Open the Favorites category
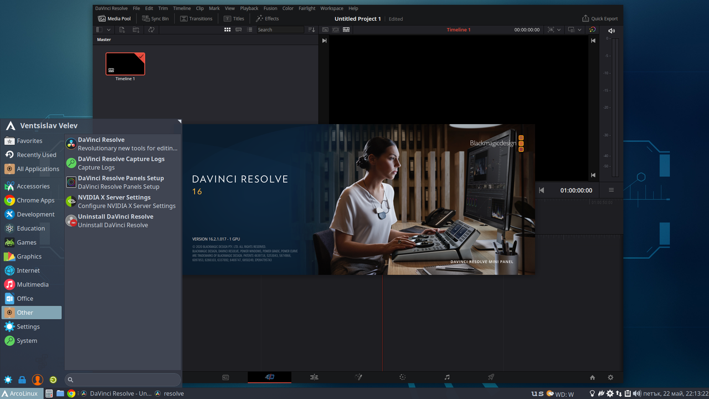This screenshot has height=399, width=709. (32, 141)
